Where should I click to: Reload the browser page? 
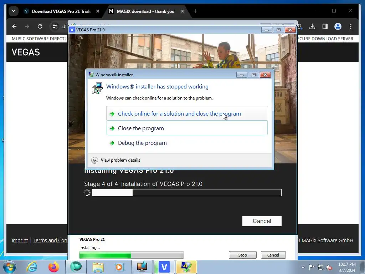pyautogui.click(x=40, y=26)
